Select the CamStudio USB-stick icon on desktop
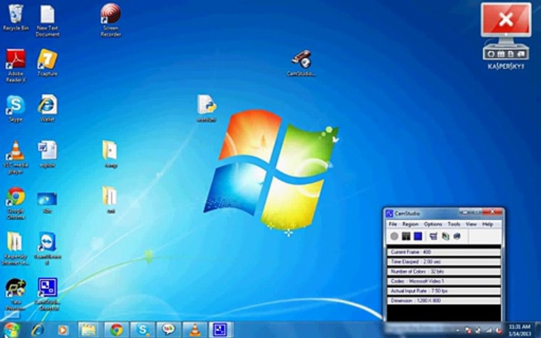 click(x=301, y=63)
